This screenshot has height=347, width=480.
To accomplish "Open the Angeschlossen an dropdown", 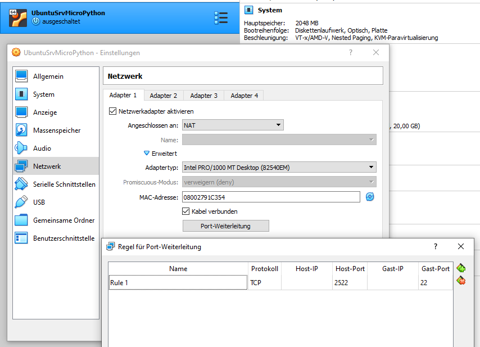I will click(x=233, y=125).
